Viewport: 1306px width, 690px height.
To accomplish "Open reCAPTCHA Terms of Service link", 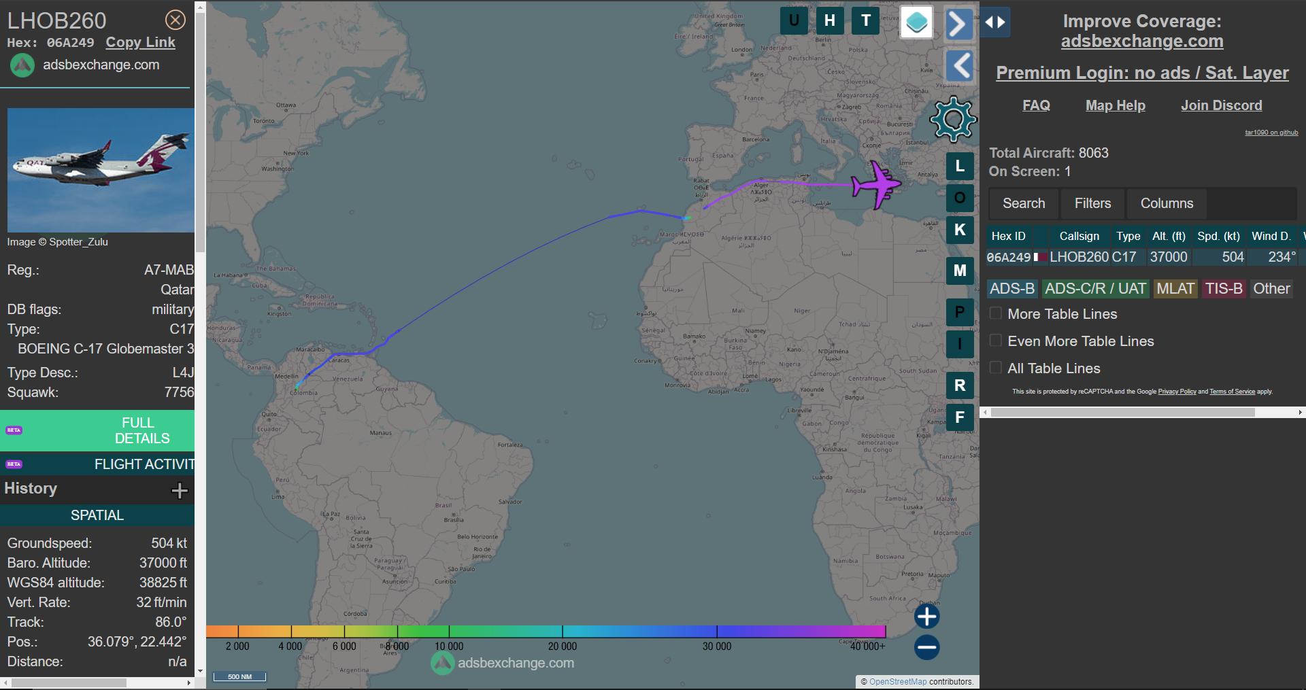I will coord(1232,392).
